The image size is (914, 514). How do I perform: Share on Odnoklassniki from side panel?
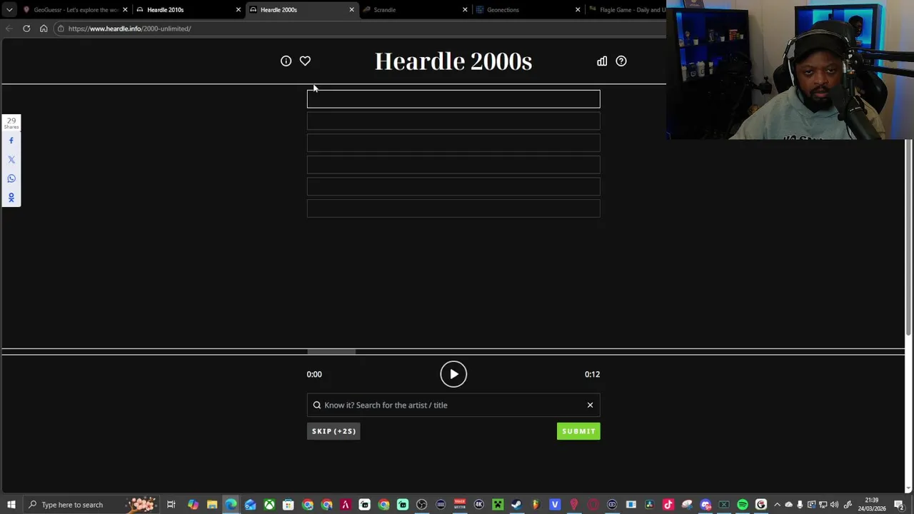(x=11, y=198)
